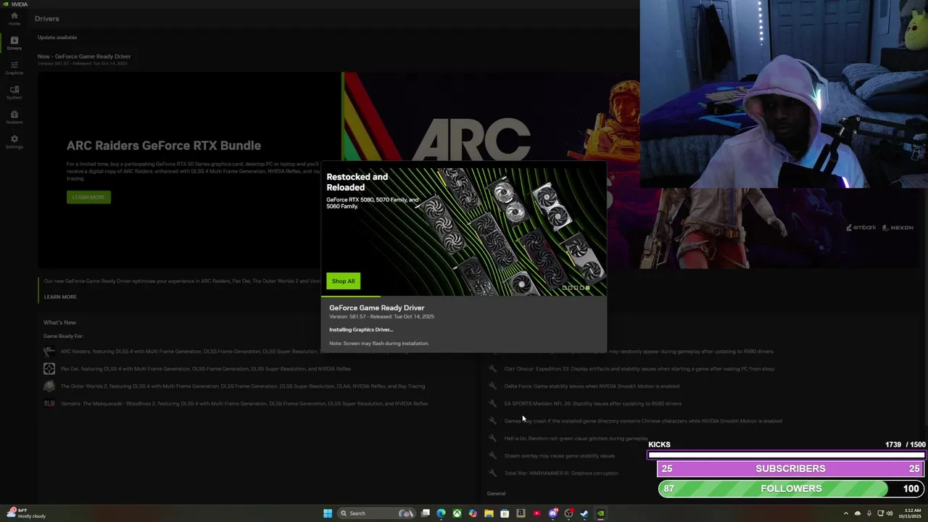Click the NVIDIA app icon in taskbar
The width and height of the screenshot is (928, 522).
click(601, 513)
